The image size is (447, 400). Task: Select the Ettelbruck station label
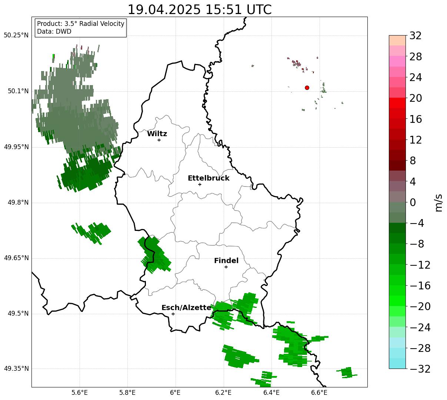click(x=209, y=178)
